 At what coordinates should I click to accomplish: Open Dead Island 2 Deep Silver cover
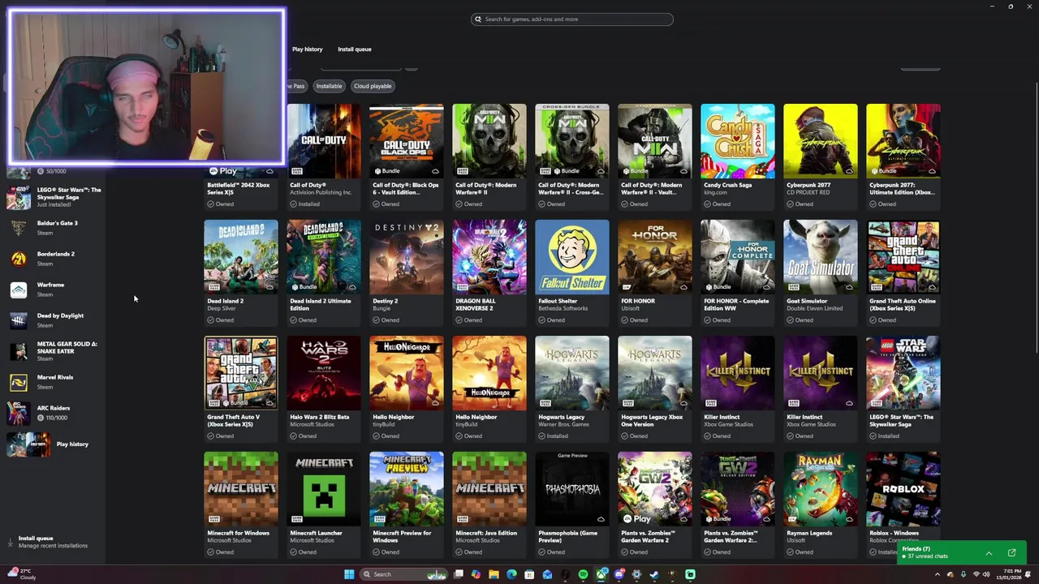(x=241, y=257)
